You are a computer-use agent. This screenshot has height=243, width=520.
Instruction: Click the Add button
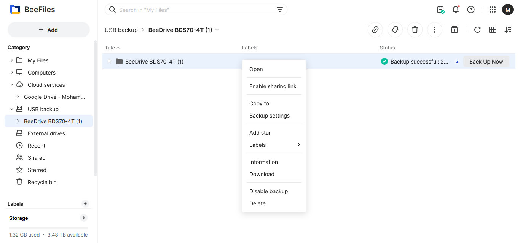click(48, 30)
